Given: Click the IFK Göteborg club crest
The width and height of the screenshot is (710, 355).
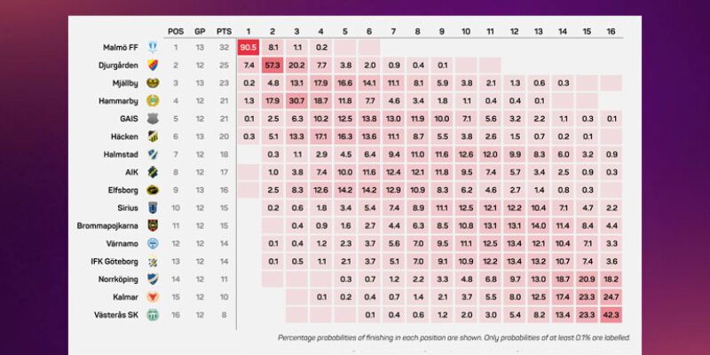Looking at the screenshot, I should click(153, 261).
